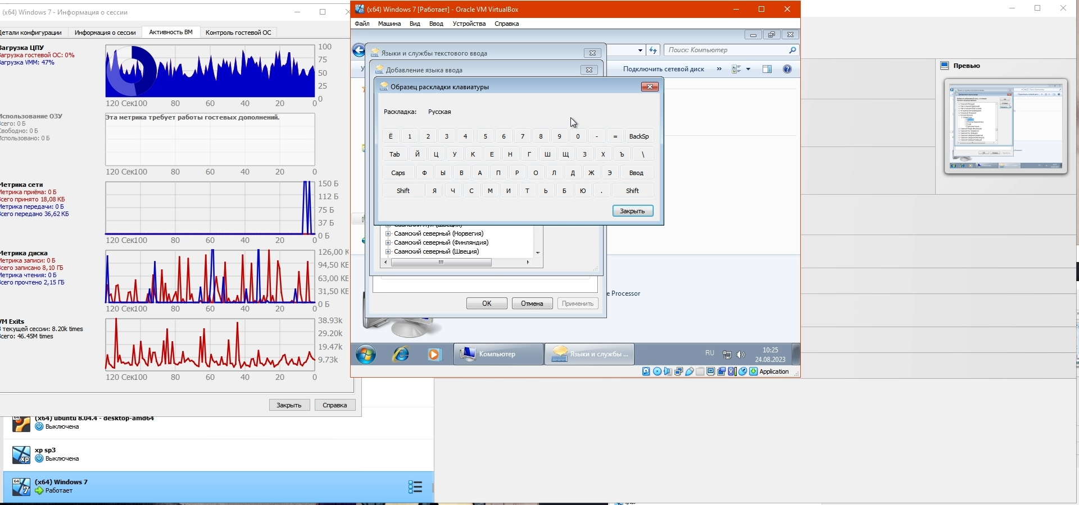
Task: Click the Ё key on keyboard sample
Action: click(x=391, y=136)
